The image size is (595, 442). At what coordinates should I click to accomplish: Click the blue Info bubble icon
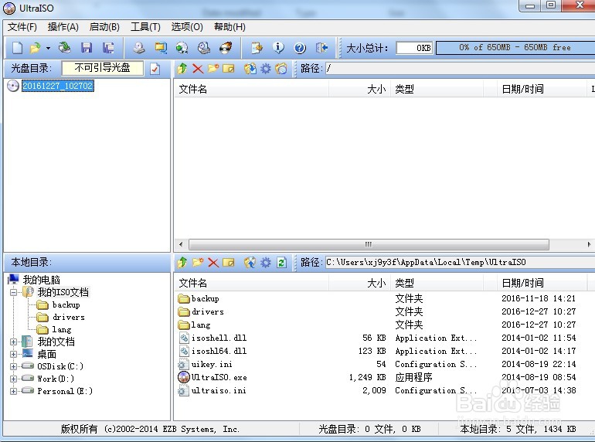coord(278,48)
